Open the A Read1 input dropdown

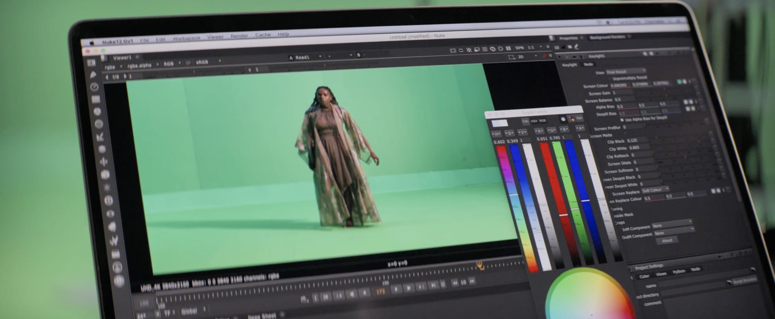pyautogui.click(x=305, y=57)
